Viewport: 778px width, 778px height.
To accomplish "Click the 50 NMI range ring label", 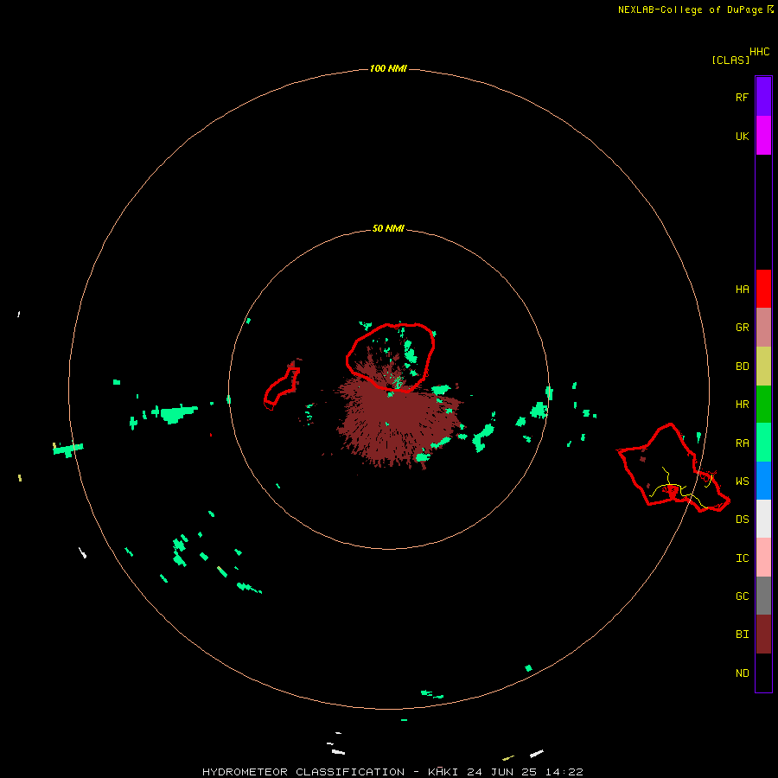I will pos(388,228).
